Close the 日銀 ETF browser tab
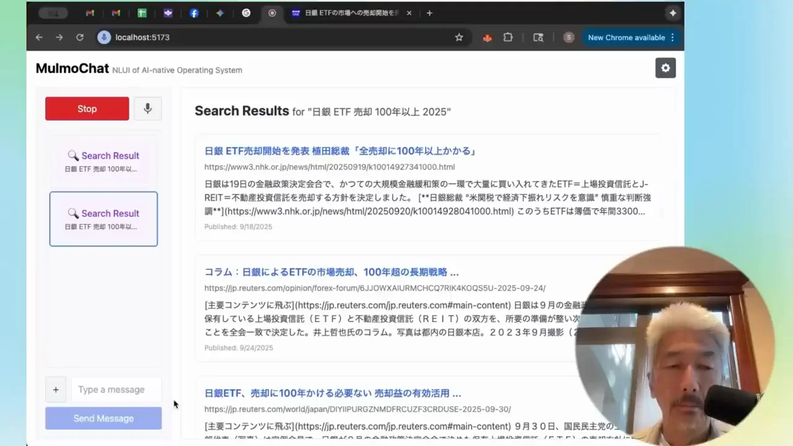Screen dimensions: 793x446 [x=409, y=13]
